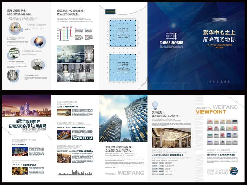
Task: Select the "INTERNATIONAL WANDA" heading
Action: [x=24, y=140]
